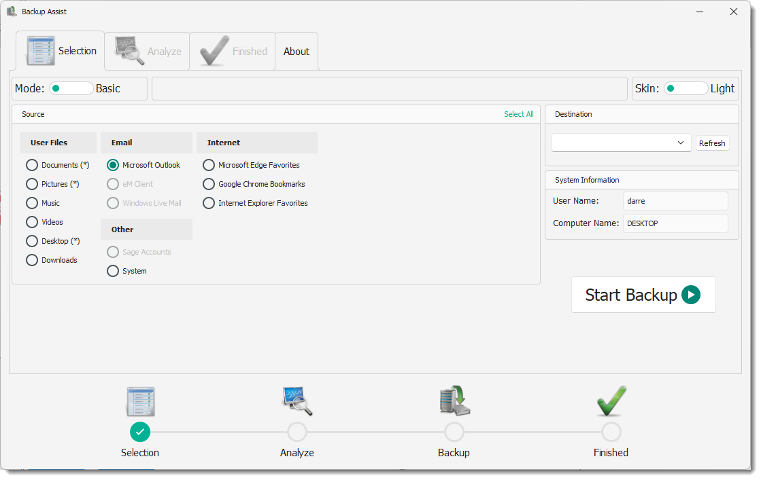This screenshot has height=480, width=761.
Task: Click the Refresh button
Action: 712,143
